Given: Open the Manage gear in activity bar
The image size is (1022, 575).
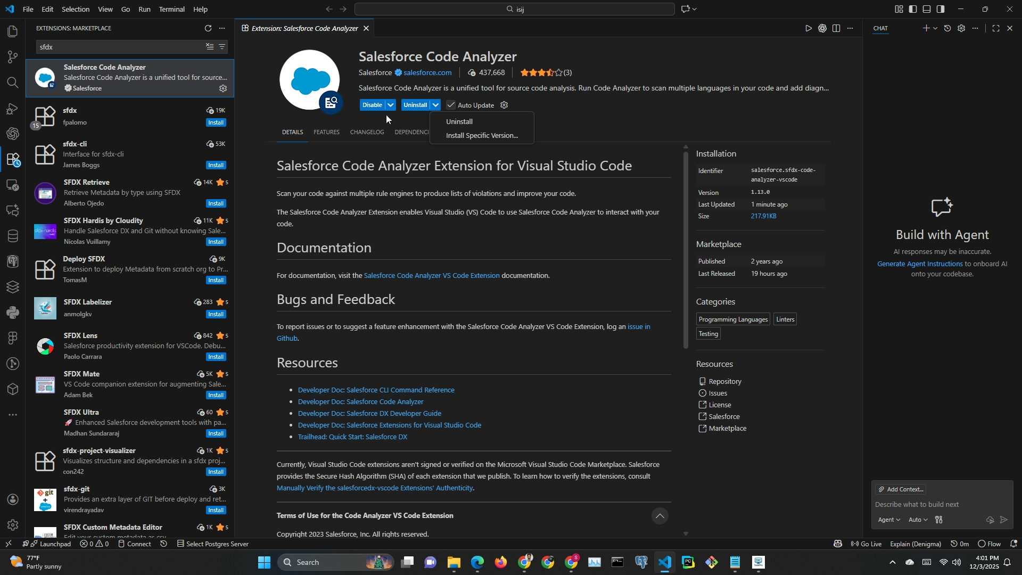Looking at the screenshot, I should click(x=12, y=525).
